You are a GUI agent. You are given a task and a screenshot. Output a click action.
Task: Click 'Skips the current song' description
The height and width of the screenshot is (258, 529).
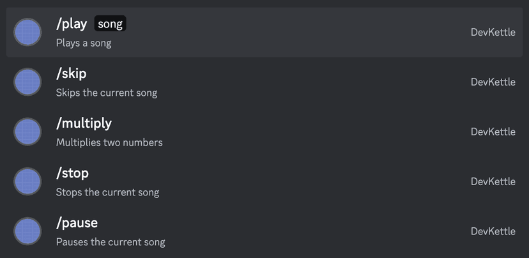tap(107, 93)
